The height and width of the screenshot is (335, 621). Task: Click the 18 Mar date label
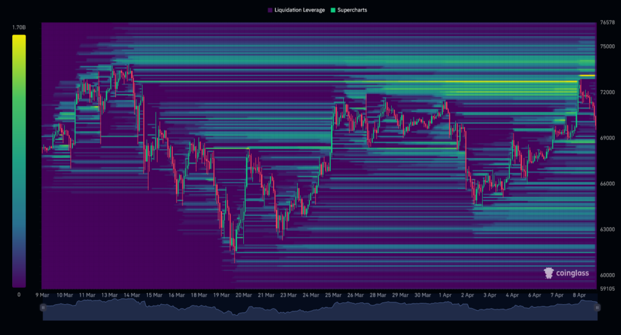point(199,295)
